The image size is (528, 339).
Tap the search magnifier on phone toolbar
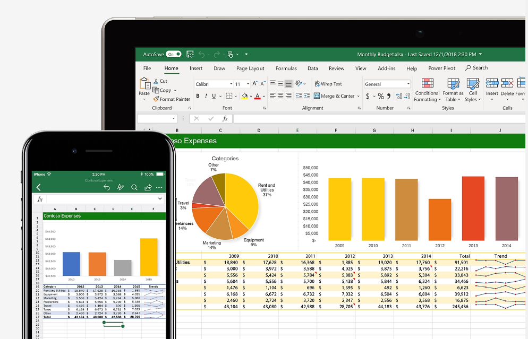click(134, 187)
